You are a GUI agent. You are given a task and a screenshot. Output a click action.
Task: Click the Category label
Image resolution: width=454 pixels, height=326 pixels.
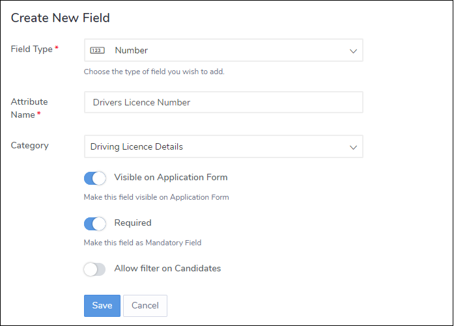pyautogui.click(x=30, y=146)
